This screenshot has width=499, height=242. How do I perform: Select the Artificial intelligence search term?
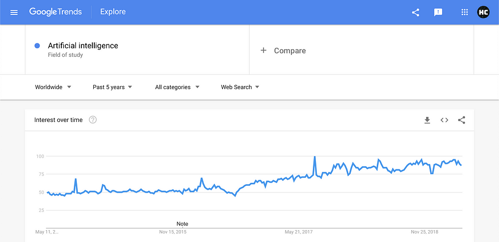83,46
